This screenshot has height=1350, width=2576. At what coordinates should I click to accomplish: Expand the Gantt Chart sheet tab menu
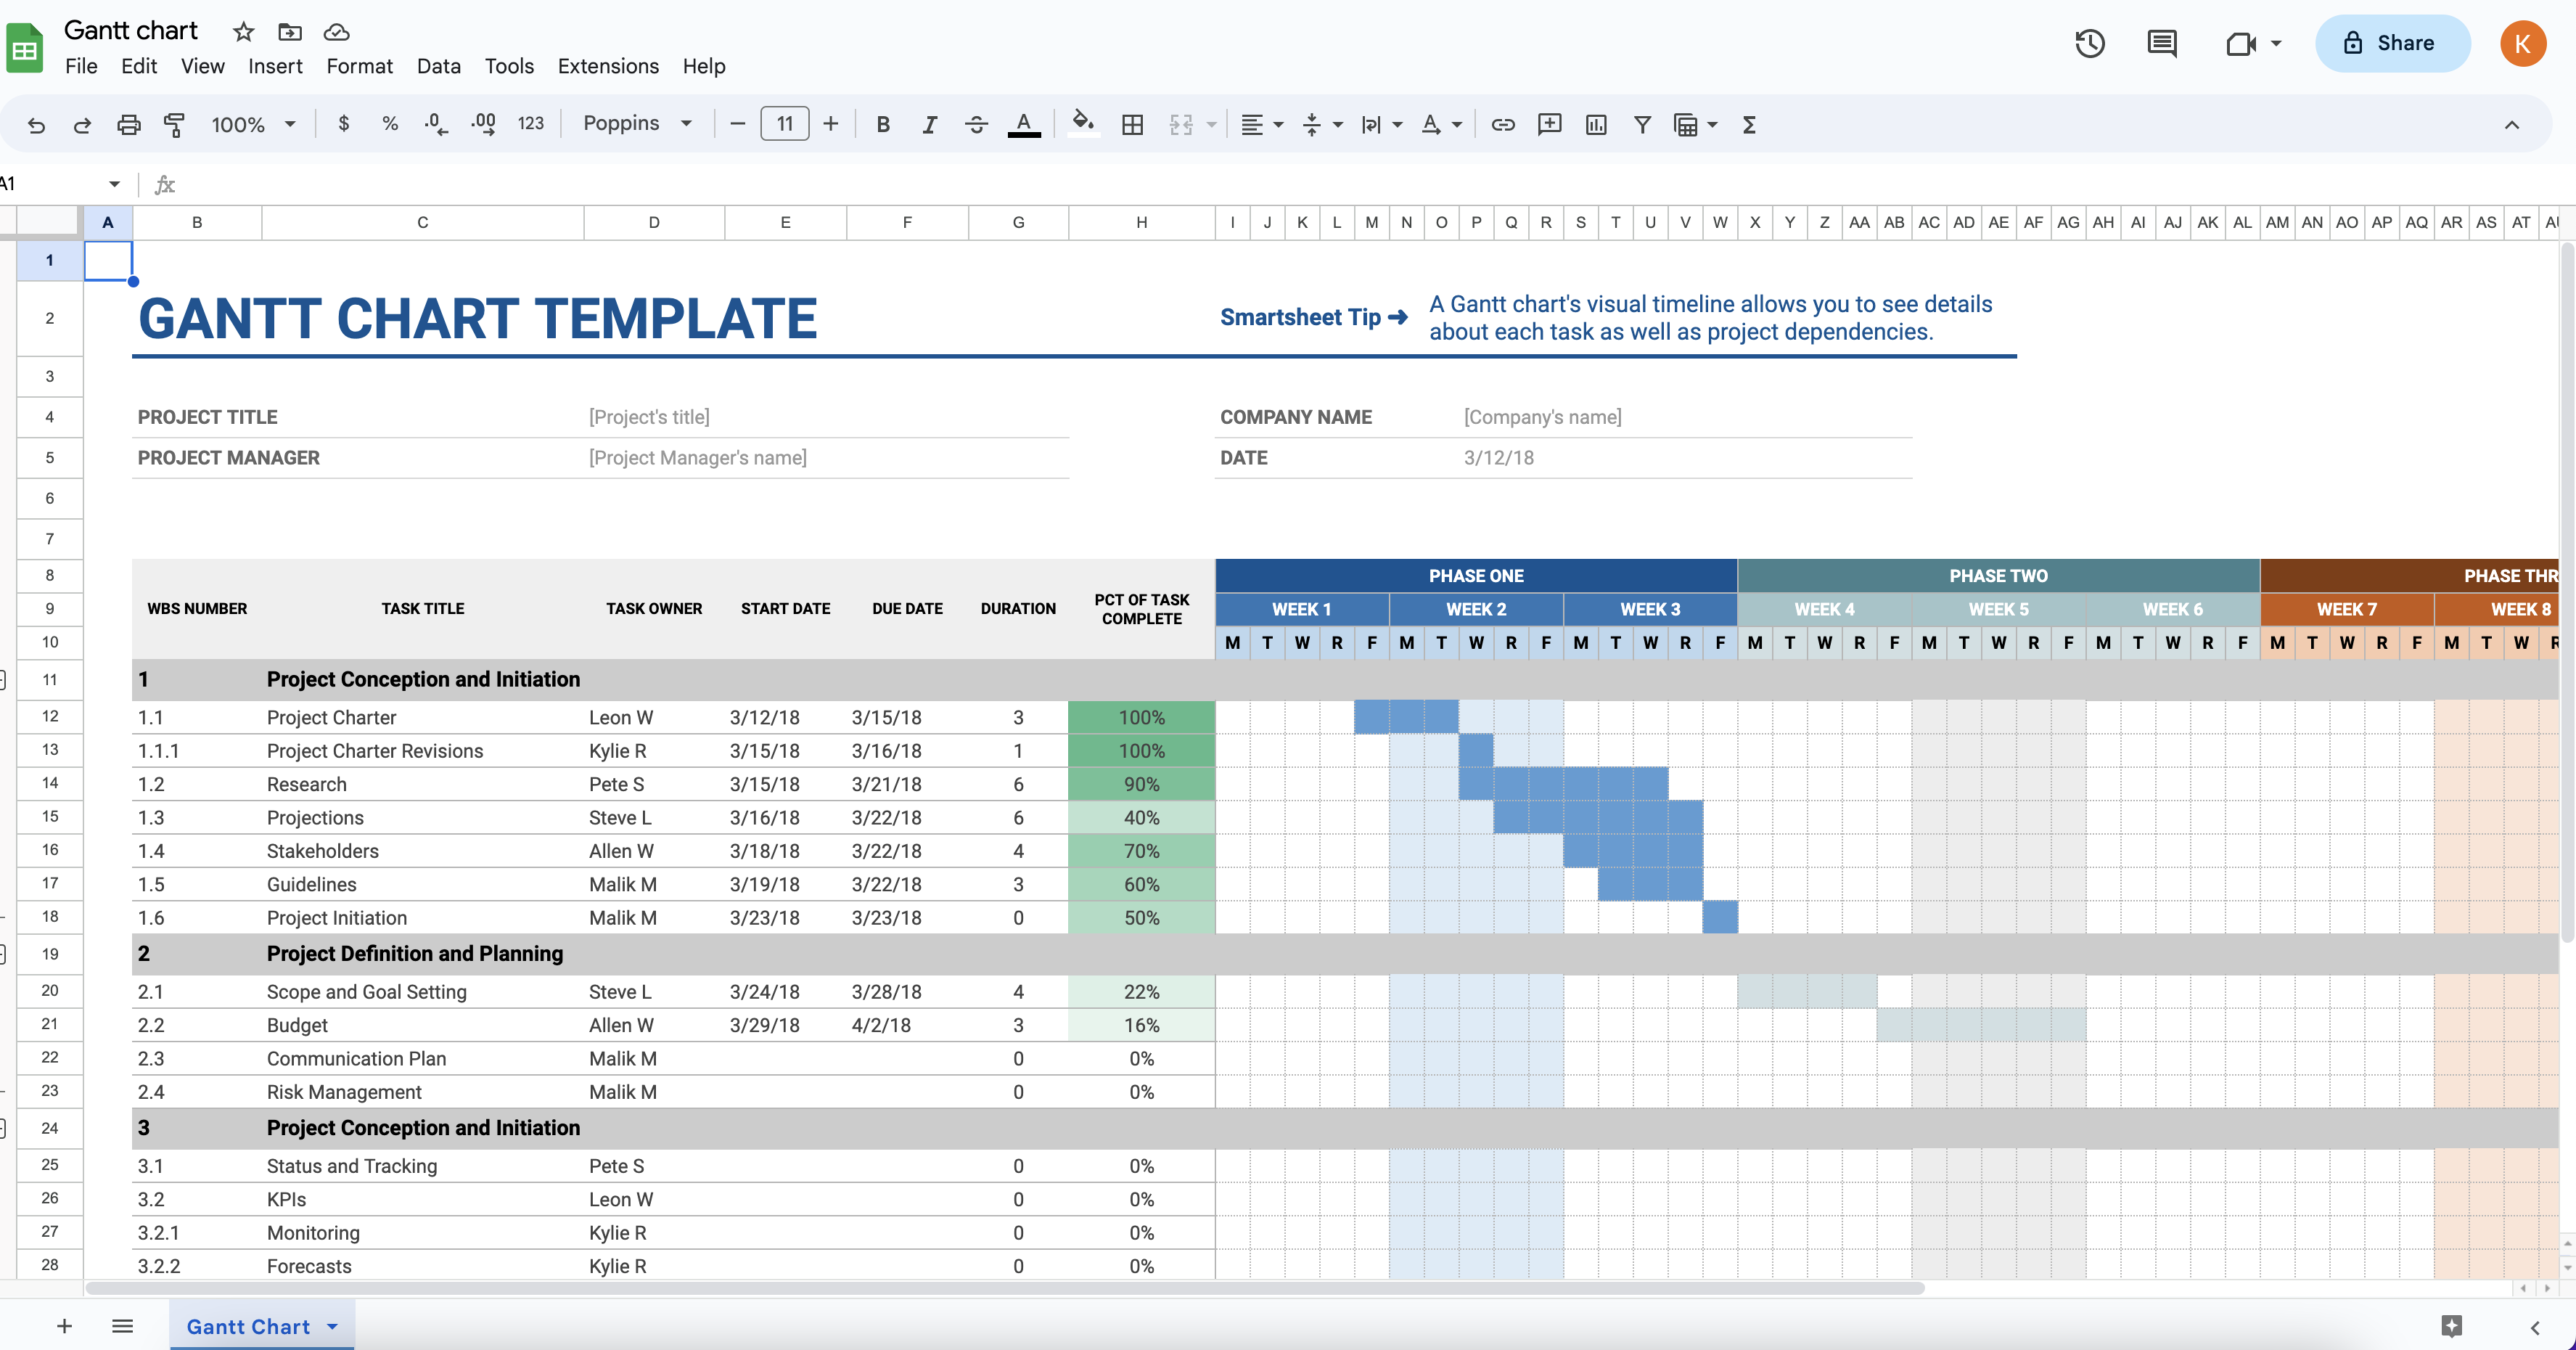333,1326
